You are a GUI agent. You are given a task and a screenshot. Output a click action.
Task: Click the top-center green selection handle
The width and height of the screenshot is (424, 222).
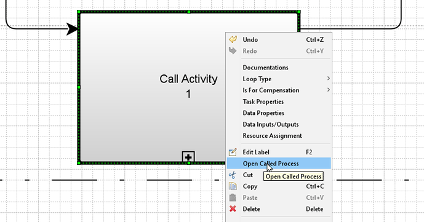point(189,12)
